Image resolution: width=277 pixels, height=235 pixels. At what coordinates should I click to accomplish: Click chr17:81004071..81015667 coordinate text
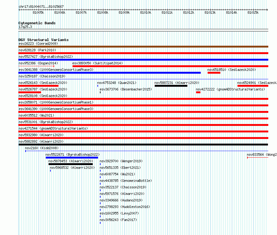pos(41,7)
